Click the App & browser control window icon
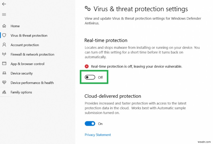Image resolution: width=213 pixels, height=144 pixels. point(4,64)
